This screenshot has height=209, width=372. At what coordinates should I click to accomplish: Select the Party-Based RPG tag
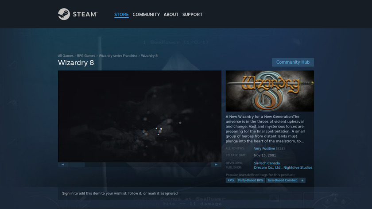pos(251,180)
